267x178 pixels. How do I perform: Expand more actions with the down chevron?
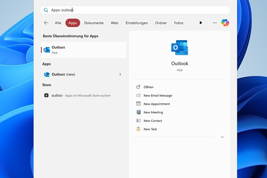pyautogui.click(x=222, y=137)
